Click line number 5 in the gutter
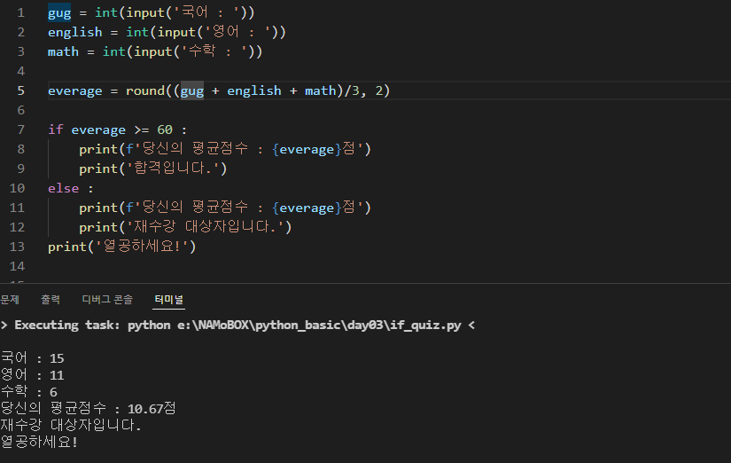731x463 pixels. [x=21, y=90]
